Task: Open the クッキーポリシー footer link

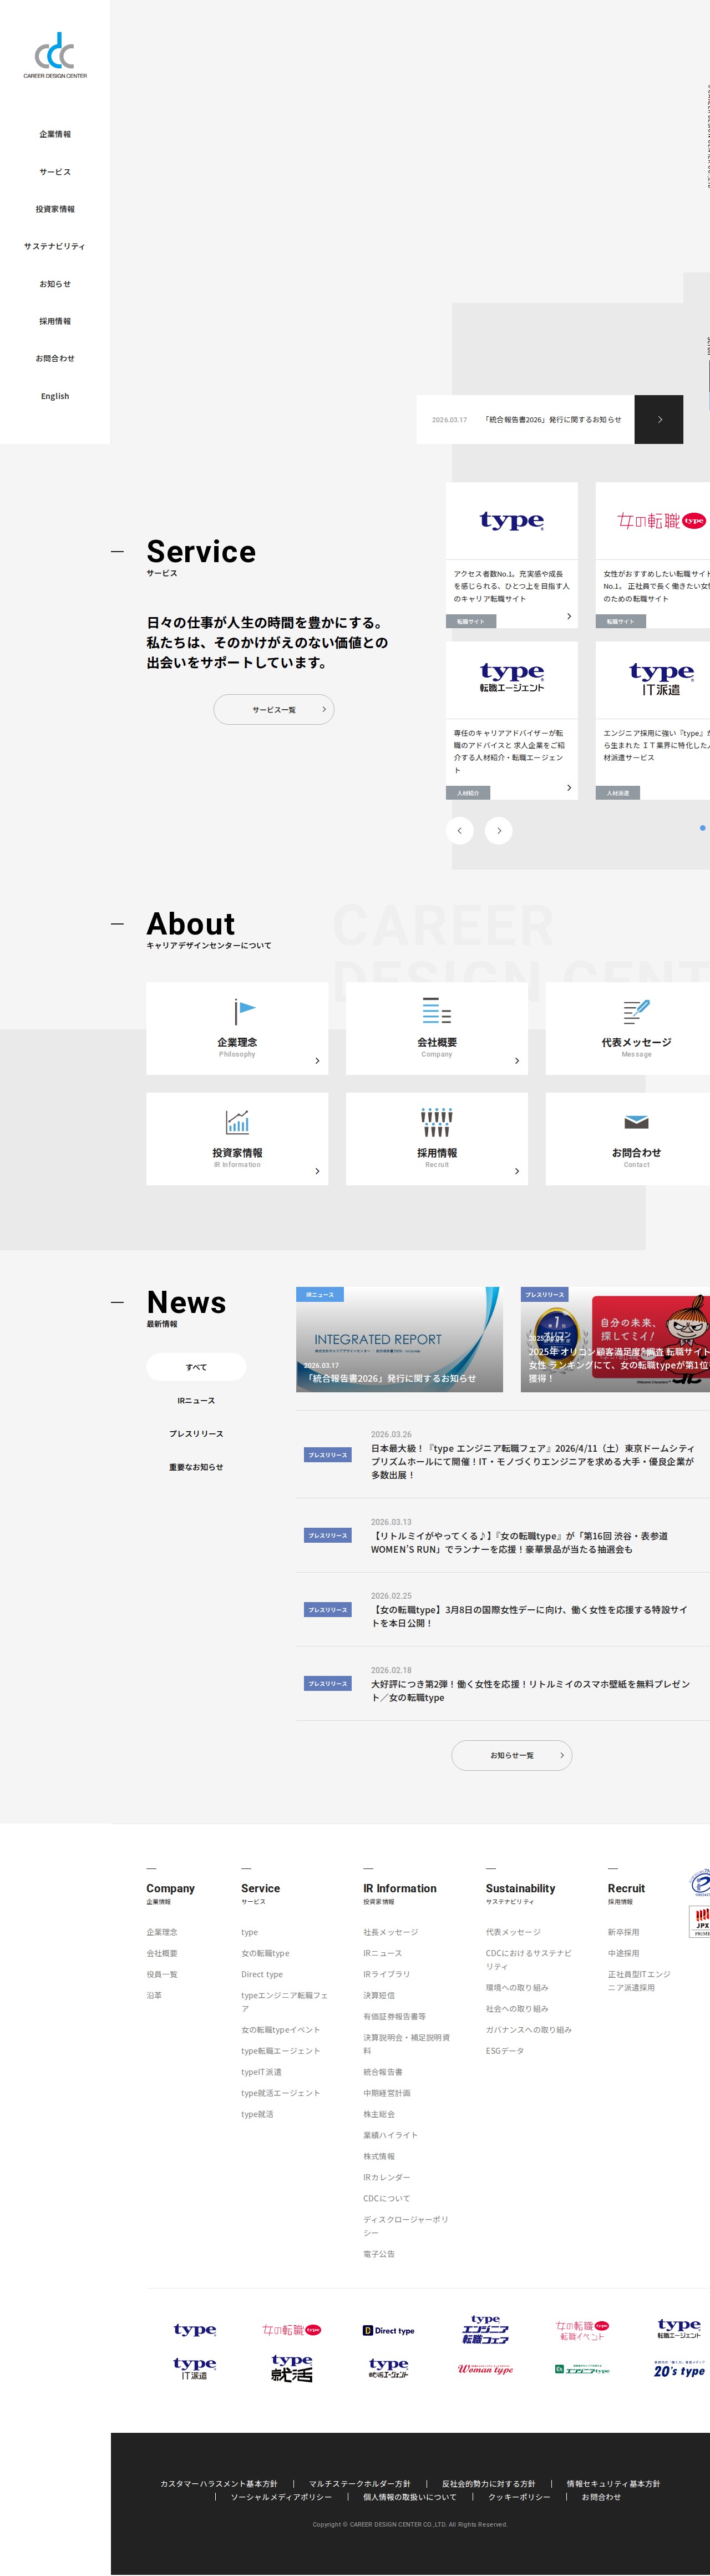Action: click(x=519, y=2497)
